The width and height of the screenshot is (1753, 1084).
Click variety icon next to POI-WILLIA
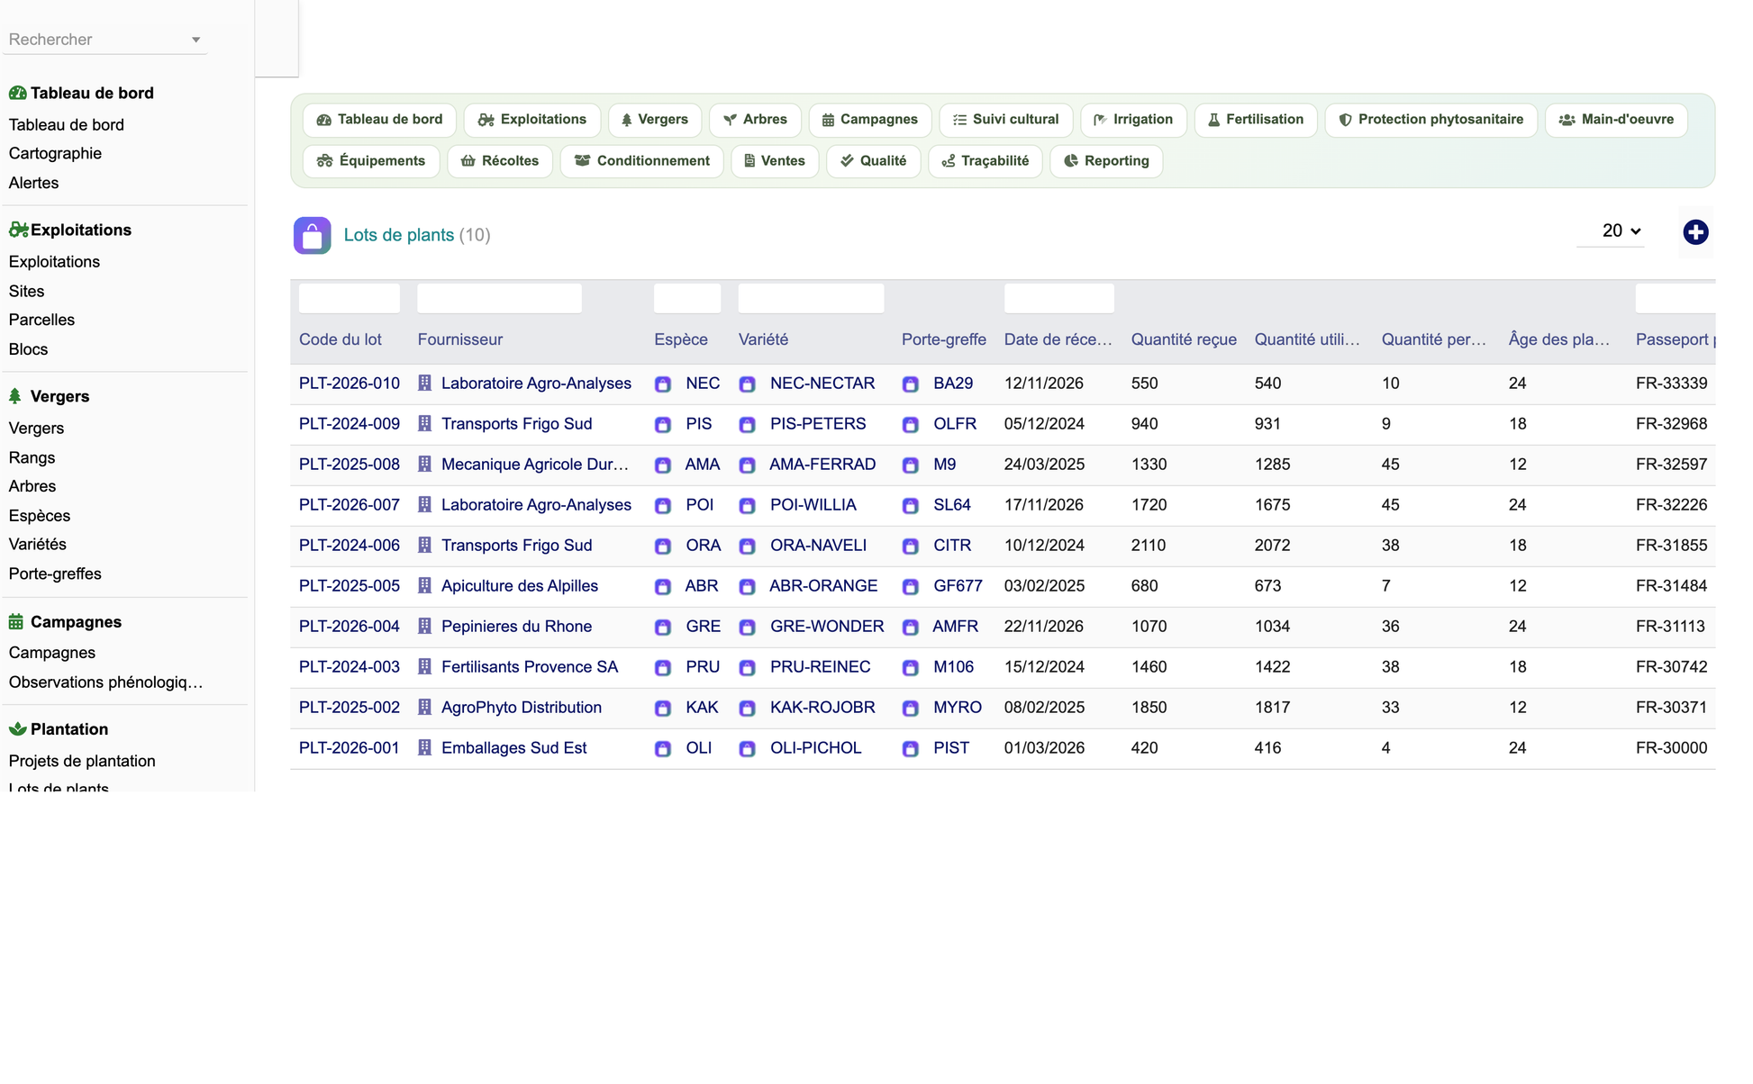pos(747,505)
